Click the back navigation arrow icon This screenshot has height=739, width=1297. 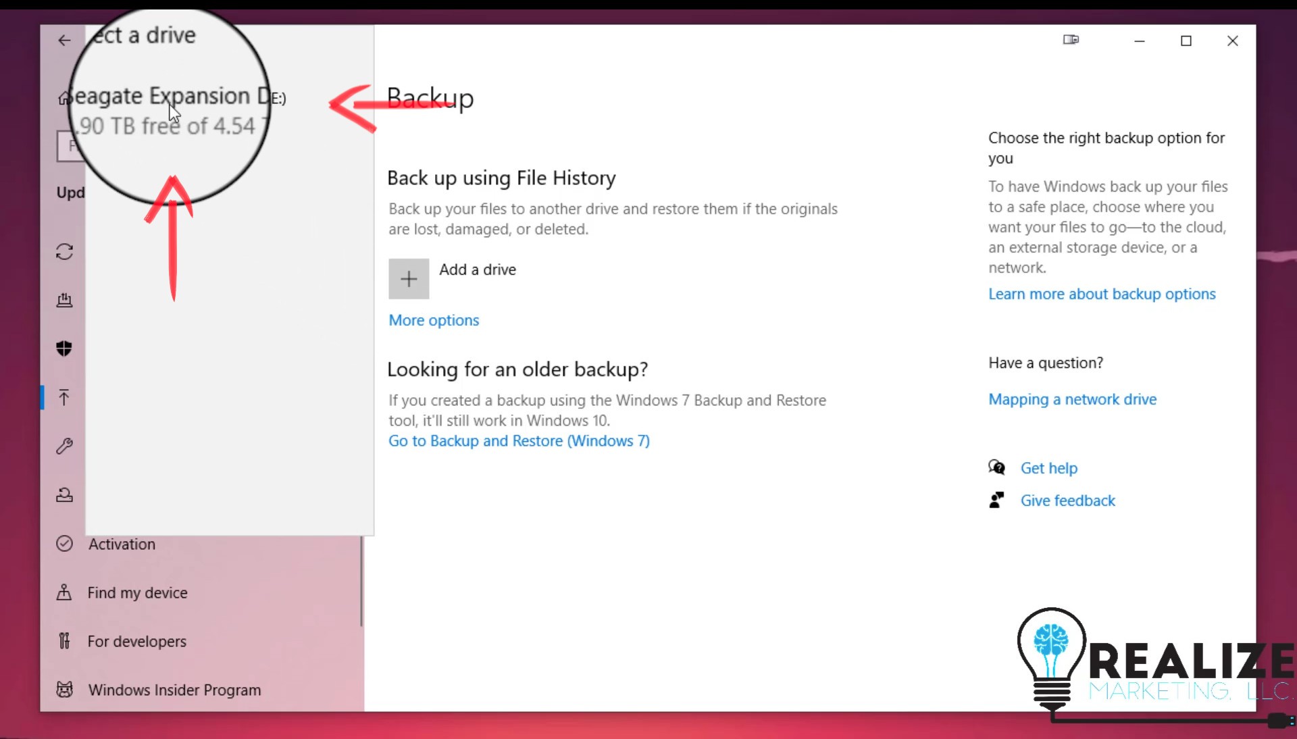[63, 40]
